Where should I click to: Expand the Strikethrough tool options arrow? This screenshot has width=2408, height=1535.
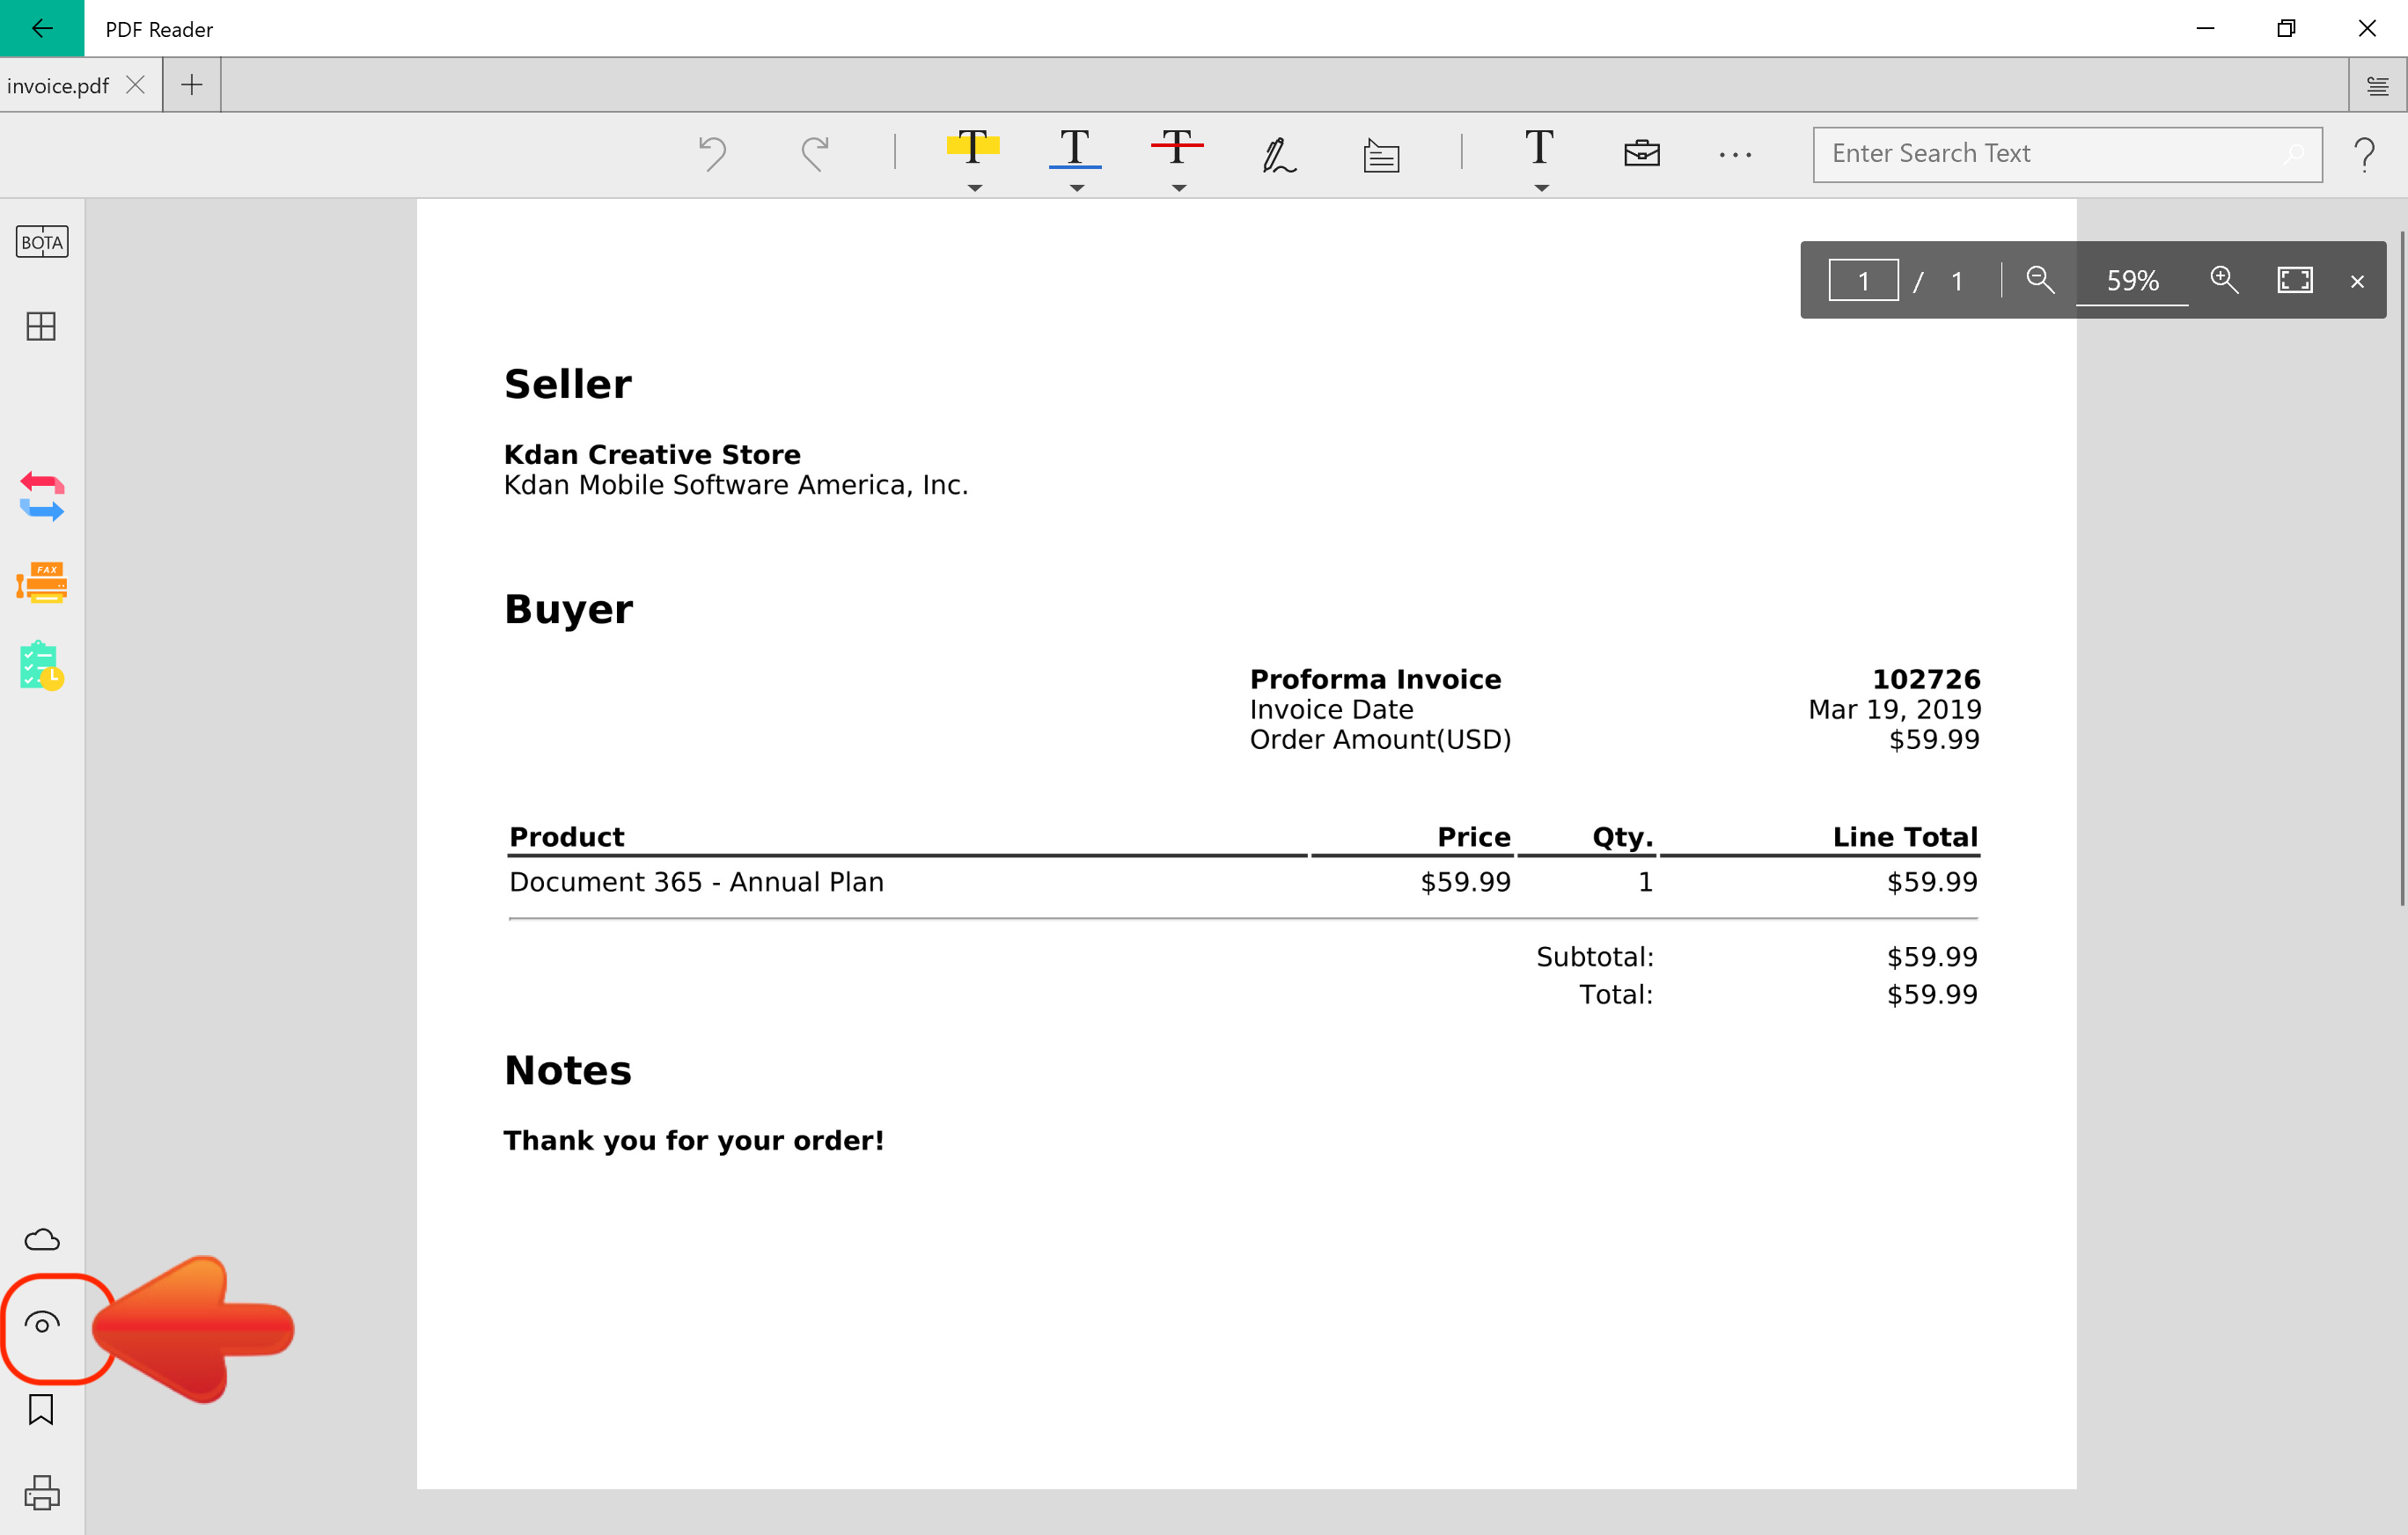(1179, 188)
